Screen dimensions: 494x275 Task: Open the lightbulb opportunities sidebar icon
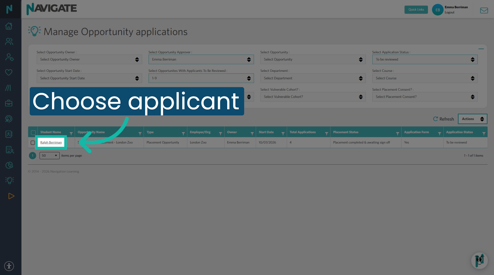click(x=10, y=180)
